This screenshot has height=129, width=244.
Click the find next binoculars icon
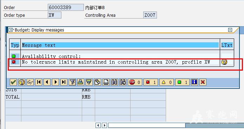123,82
